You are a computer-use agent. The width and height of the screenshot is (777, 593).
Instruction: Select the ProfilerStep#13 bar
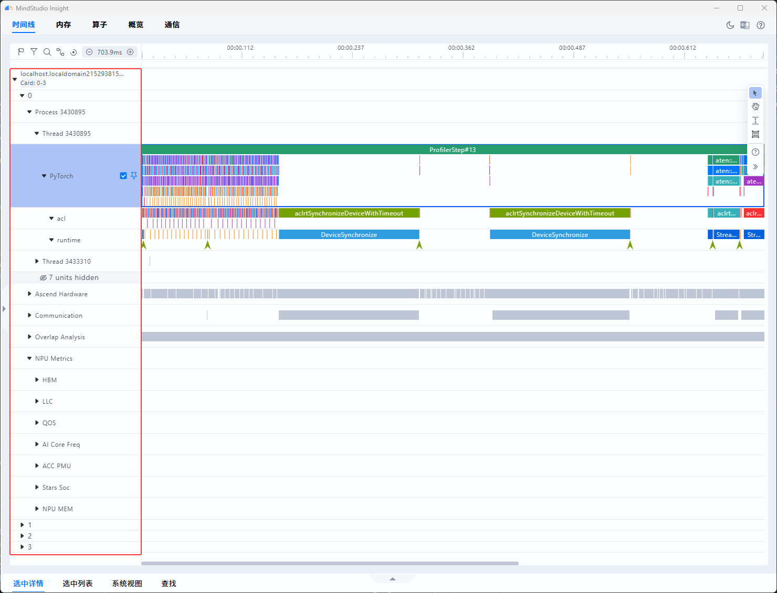click(x=452, y=149)
